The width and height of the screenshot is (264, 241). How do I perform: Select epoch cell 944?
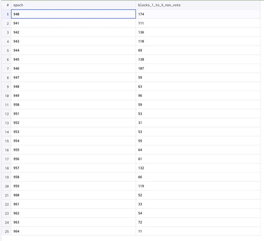click(x=73, y=50)
